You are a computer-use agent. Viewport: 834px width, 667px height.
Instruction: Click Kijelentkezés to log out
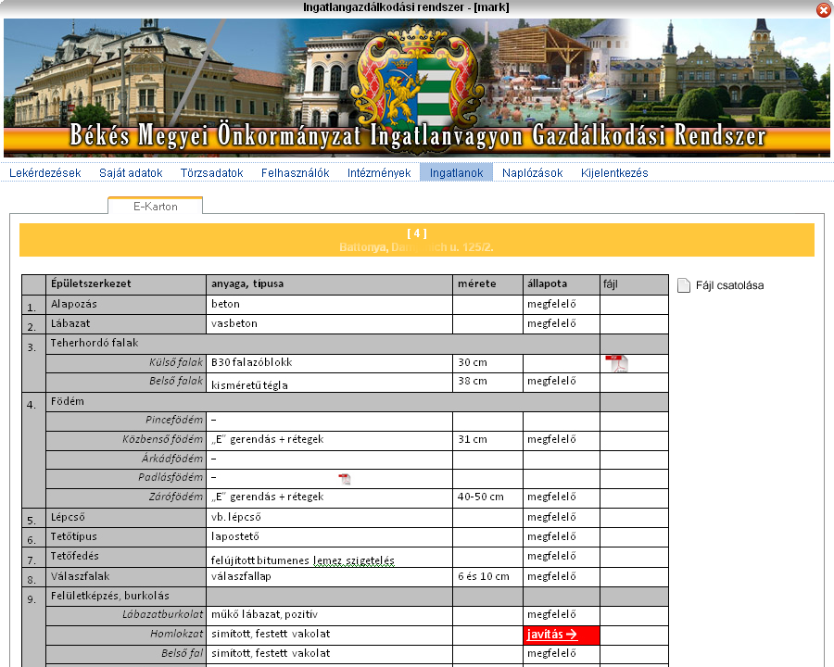click(x=614, y=173)
